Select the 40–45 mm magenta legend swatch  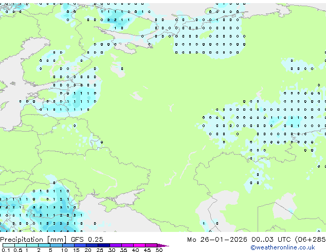(x=139, y=245)
